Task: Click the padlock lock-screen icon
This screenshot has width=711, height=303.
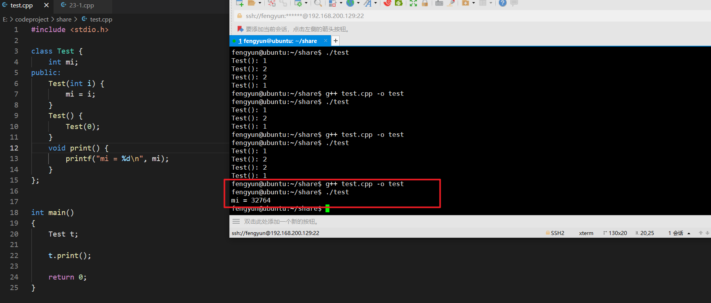Action: 425,3
